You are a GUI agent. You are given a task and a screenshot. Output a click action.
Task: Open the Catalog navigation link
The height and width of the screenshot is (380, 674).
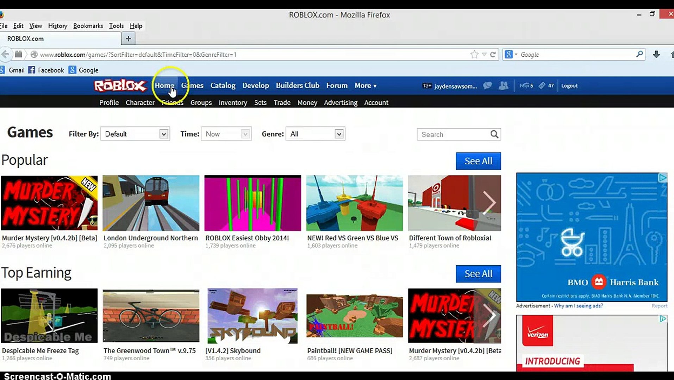click(x=223, y=85)
